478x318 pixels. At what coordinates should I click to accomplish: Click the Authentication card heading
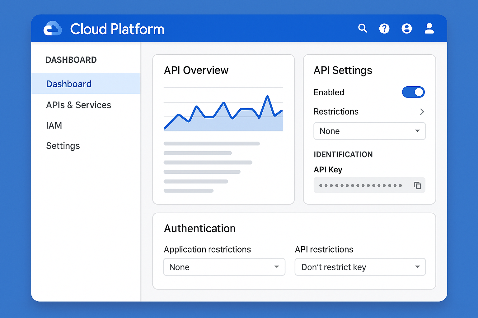[200, 229]
